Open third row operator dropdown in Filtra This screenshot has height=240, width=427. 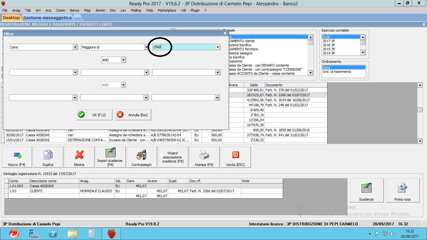pos(146,97)
